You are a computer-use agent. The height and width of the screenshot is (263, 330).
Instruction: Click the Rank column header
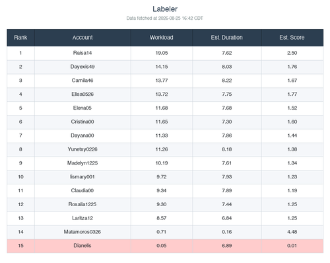tap(20, 38)
